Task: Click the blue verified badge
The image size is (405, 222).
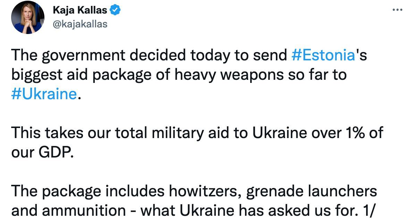Action: click(115, 10)
